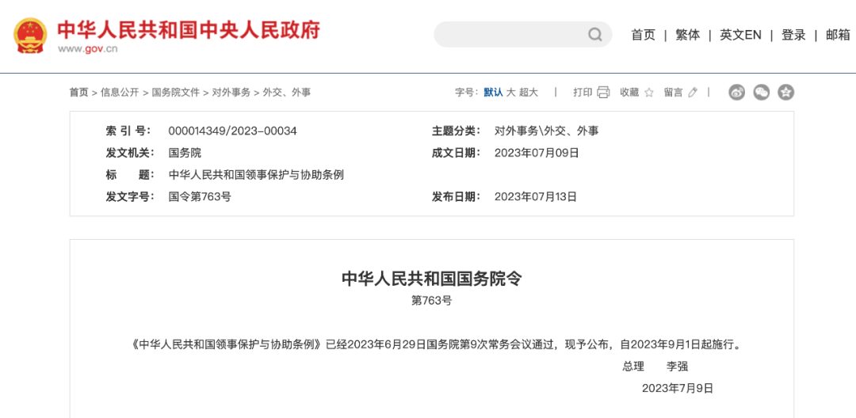The width and height of the screenshot is (856, 418).
Task: Click document number 国令第763号
Action: tap(200, 197)
